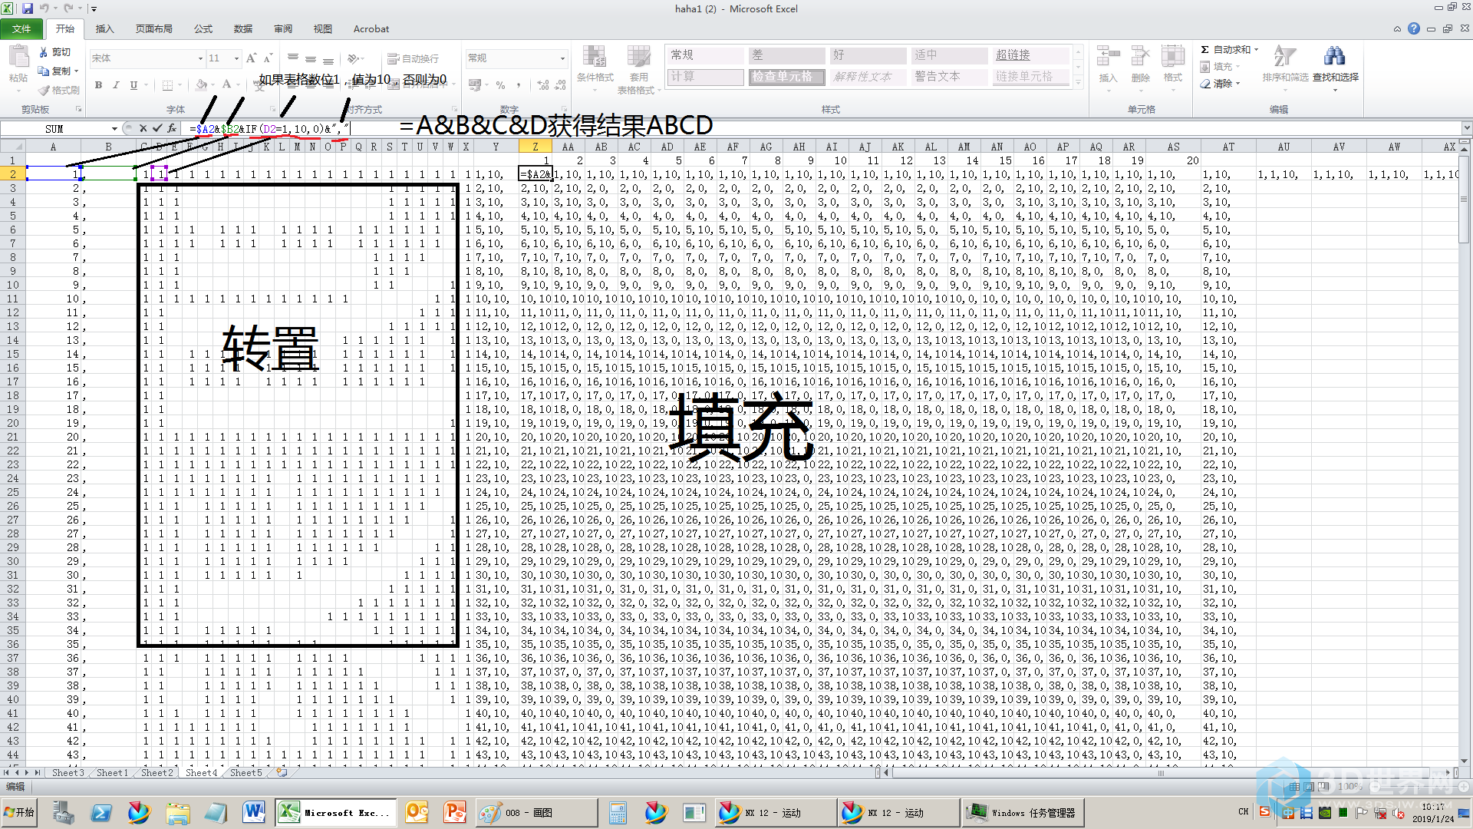Screen dimensions: 1473x829
Task: Toggle bottom vertical alignment
Action: (x=328, y=58)
